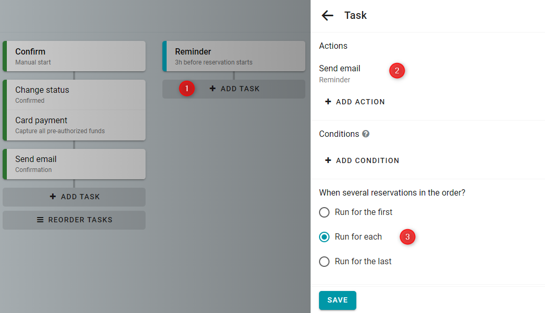This screenshot has width=545, height=313.
Task: Click red step marker number 2
Action: click(x=397, y=71)
